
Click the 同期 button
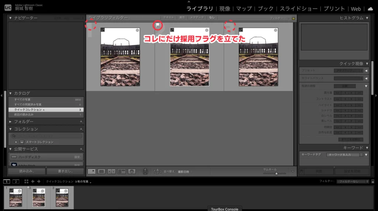319,171
